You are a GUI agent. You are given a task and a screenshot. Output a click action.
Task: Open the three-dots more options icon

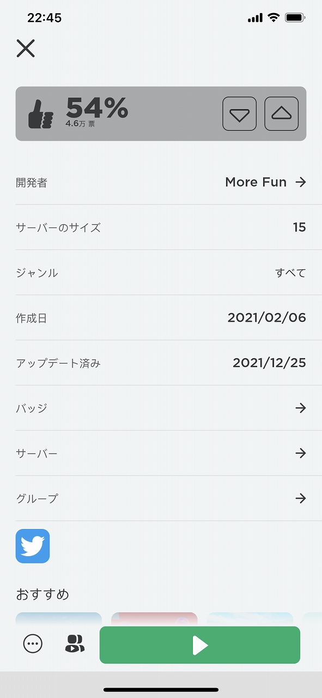(33, 644)
